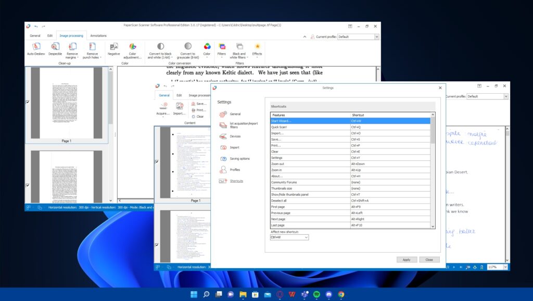Open the Affect new shortcut combo box
This screenshot has height=301, width=533.
[289, 237]
